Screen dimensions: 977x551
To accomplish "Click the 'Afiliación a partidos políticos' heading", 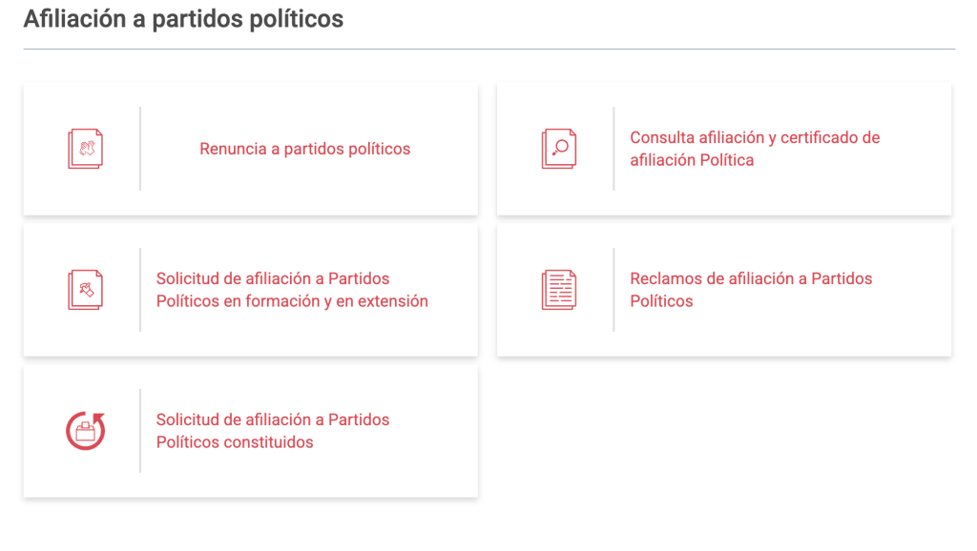I will click(x=183, y=19).
